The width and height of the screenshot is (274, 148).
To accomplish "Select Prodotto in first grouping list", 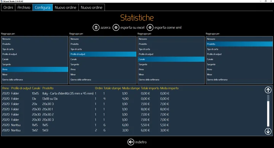I will click(35, 44).
